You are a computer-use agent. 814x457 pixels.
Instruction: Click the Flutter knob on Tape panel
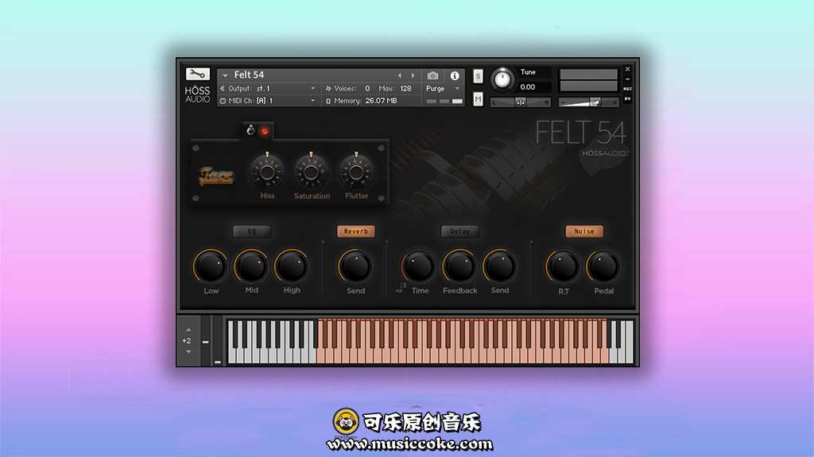point(356,172)
